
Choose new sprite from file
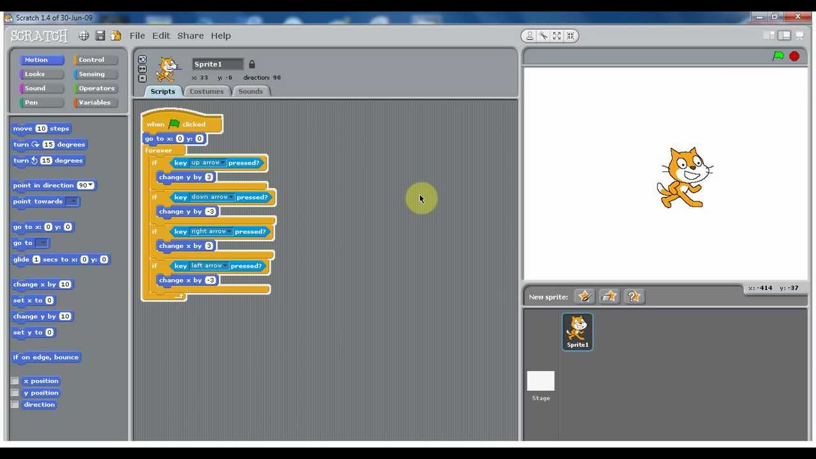coord(609,296)
